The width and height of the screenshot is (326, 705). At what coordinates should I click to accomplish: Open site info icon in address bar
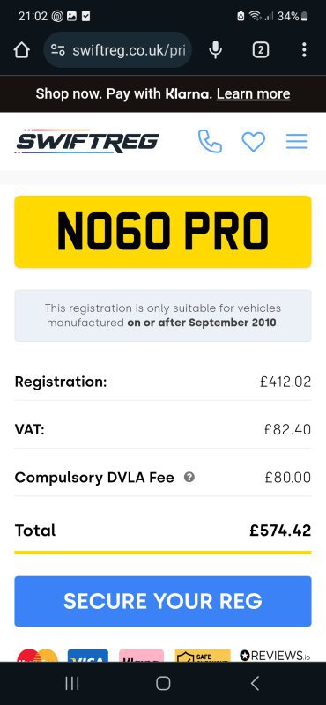click(x=57, y=50)
